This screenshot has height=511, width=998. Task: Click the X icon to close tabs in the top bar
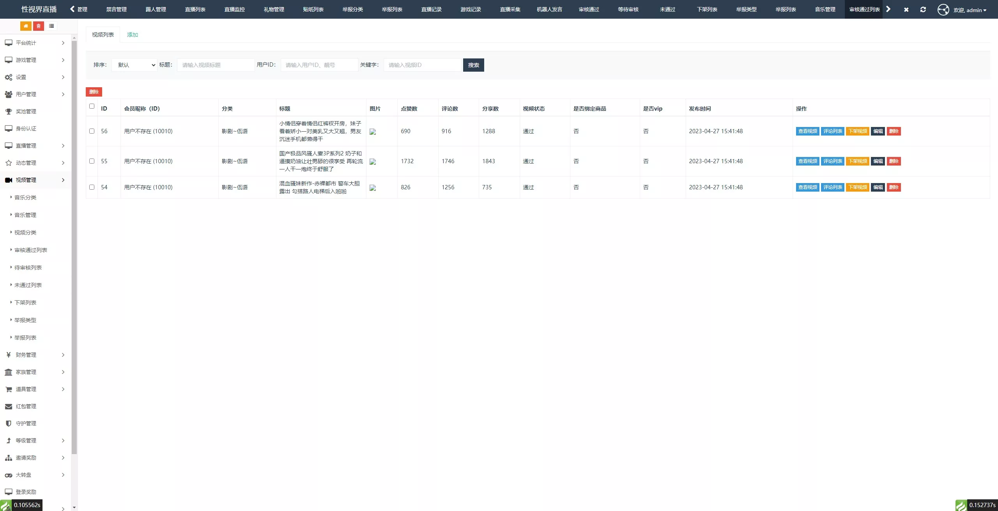coord(906,9)
